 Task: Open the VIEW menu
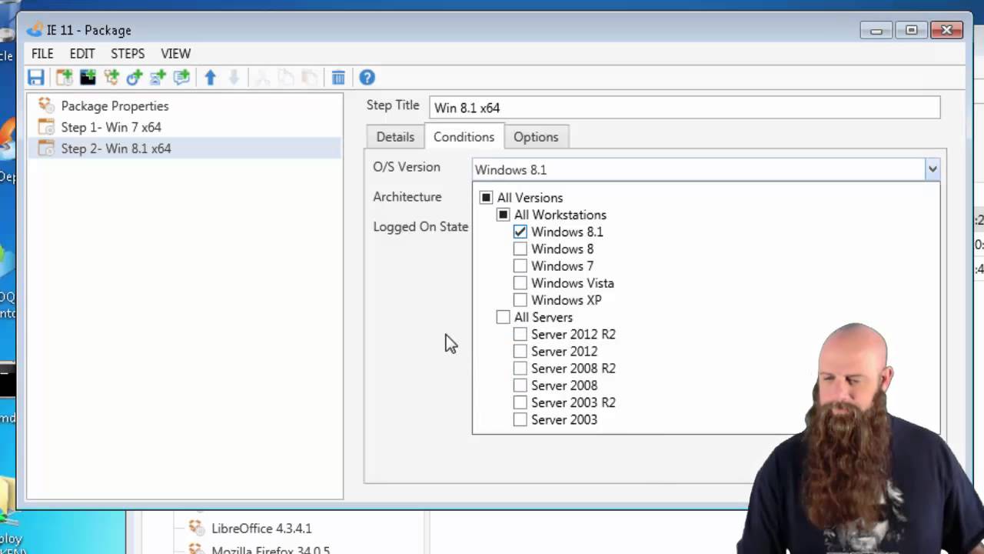point(176,53)
